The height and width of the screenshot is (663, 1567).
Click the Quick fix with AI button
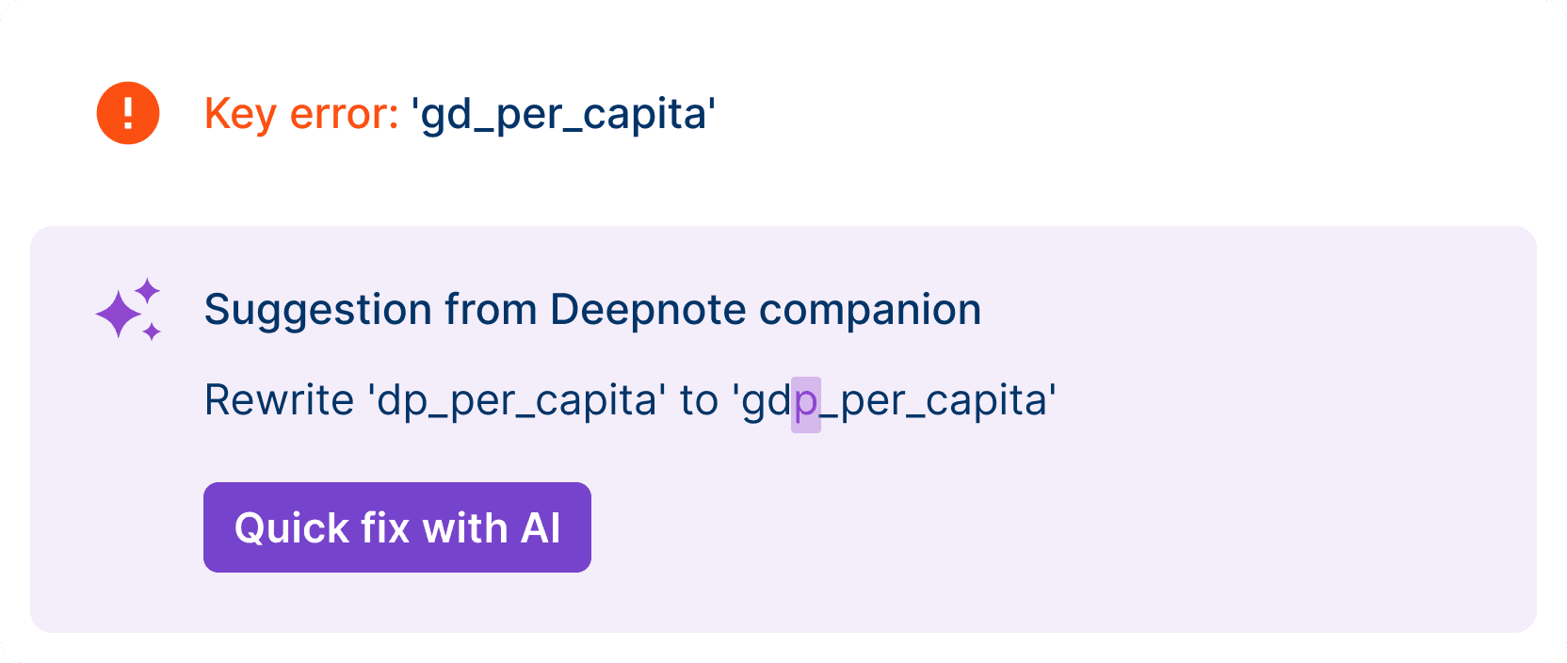[396, 527]
